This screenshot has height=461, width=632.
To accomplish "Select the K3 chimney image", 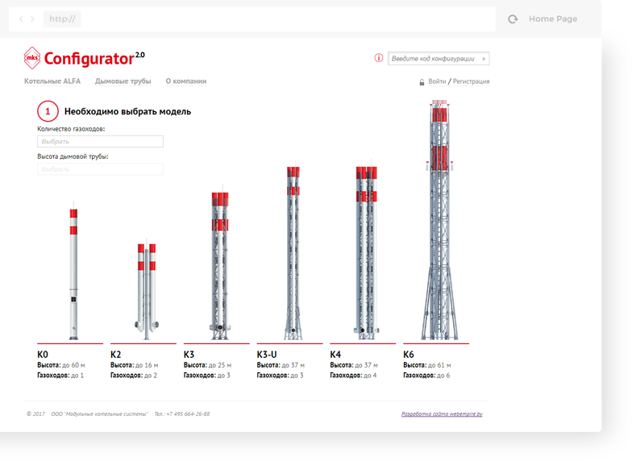I will (x=220, y=264).
